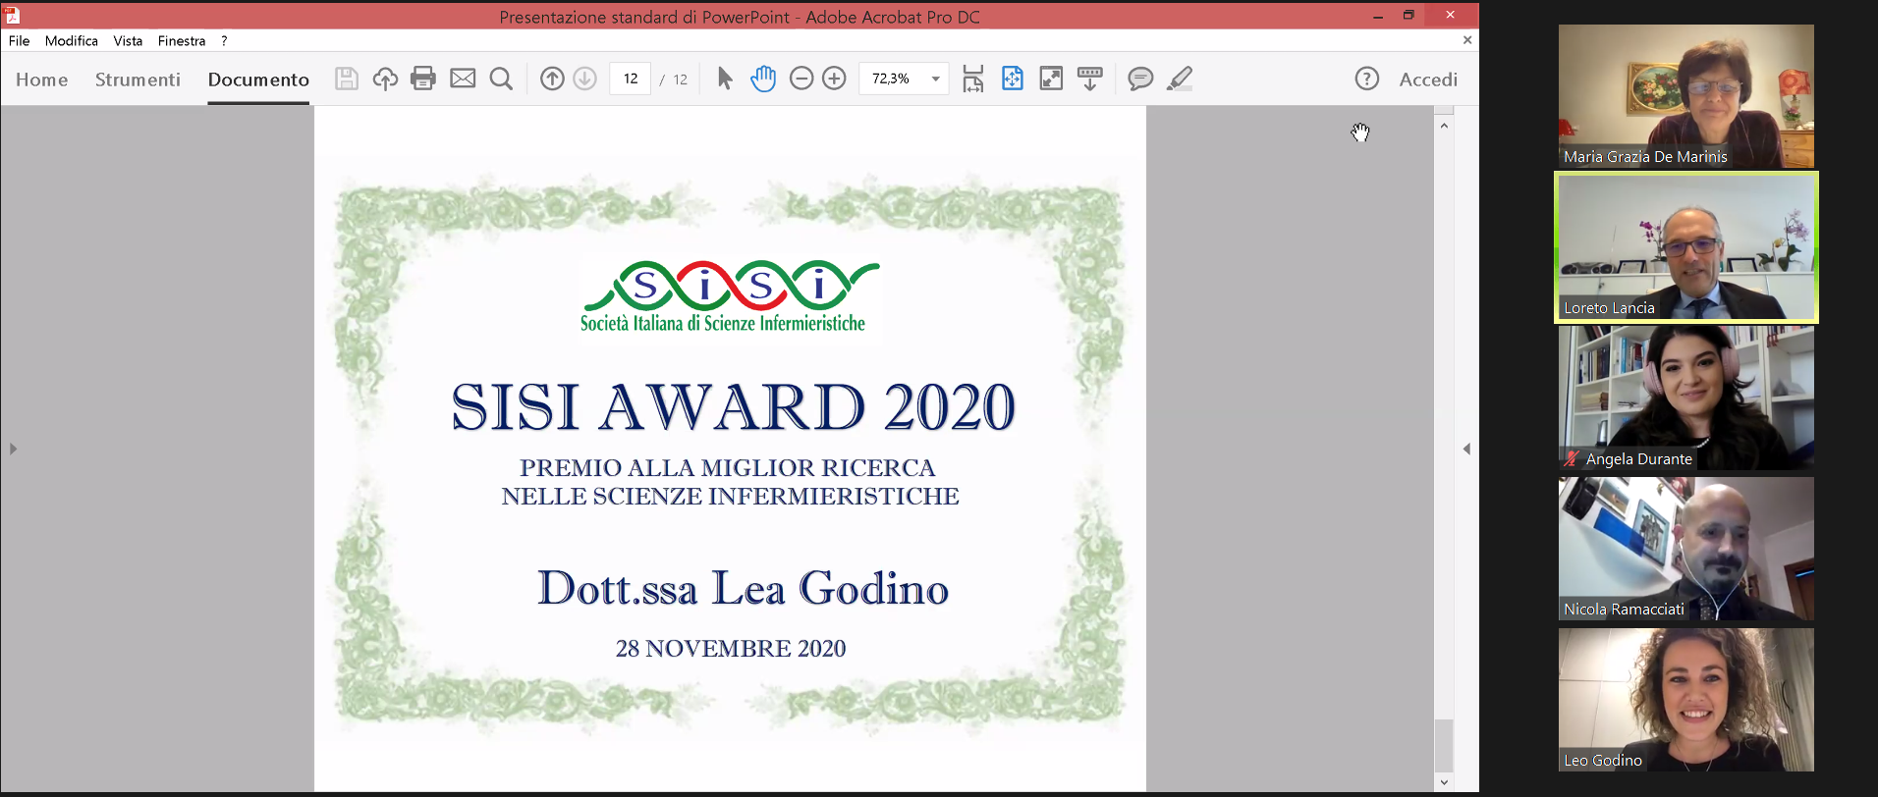Select the Documento tab
This screenshot has width=1878, height=797.
258,80
